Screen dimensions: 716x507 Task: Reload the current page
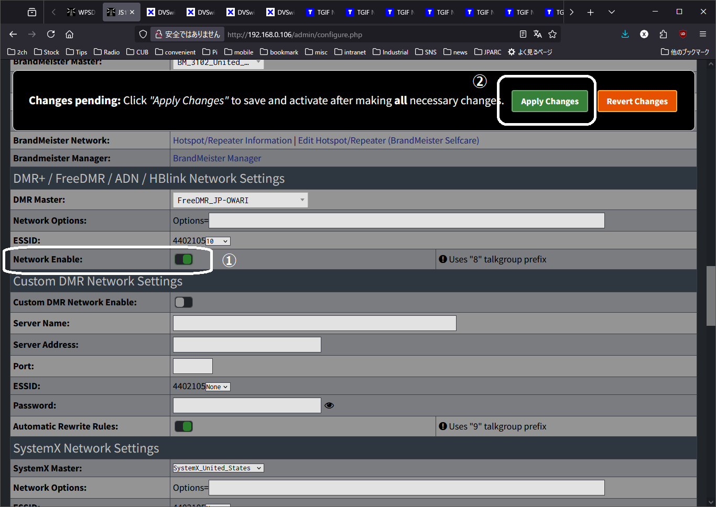point(51,34)
